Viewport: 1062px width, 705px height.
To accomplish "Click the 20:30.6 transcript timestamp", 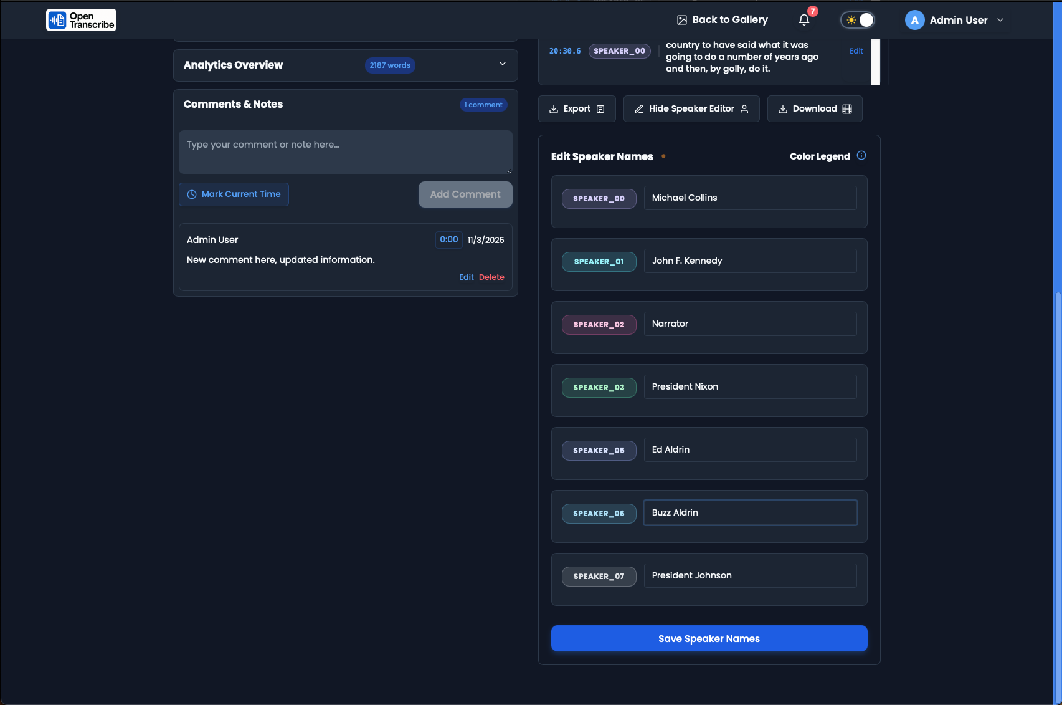I will (x=564, y=51).
